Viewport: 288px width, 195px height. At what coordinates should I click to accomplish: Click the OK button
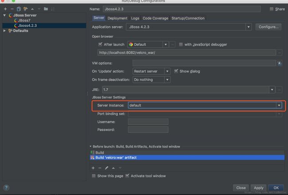coord(276,188)
